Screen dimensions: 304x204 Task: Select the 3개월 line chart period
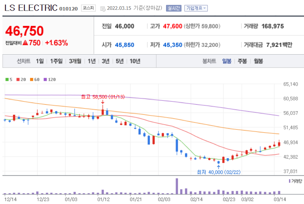tap(75, 61)
